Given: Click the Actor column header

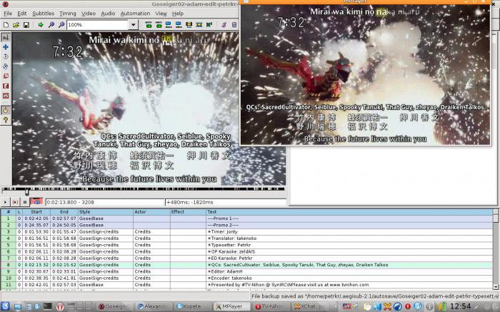Looking at the screenshot, I should pos(151,211).
